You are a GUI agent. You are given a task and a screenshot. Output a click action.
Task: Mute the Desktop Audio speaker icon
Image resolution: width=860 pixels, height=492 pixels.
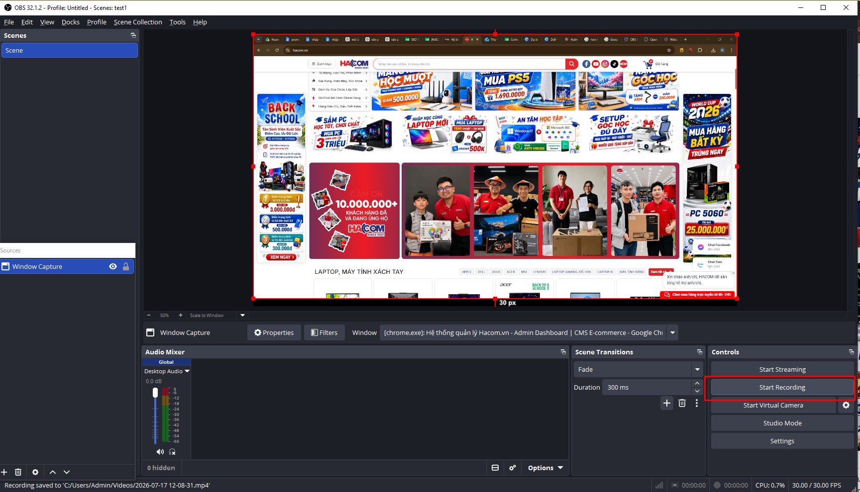point(160,452)
